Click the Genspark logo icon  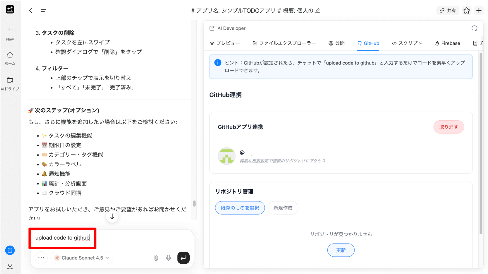pos(10,10)
